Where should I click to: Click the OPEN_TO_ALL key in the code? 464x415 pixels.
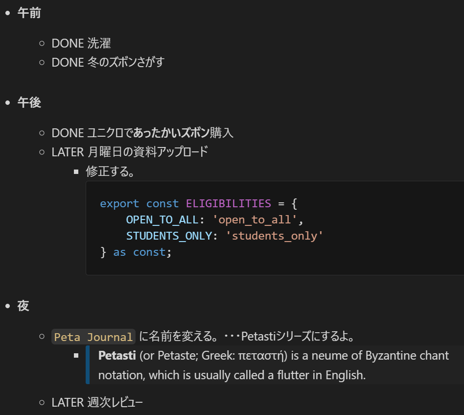click(162, 220)
